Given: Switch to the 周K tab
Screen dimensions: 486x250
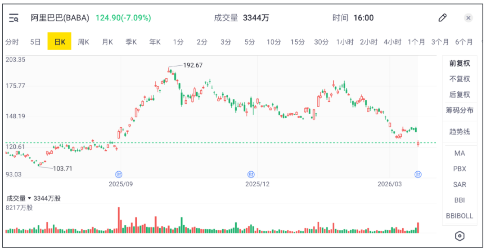Looking at the screenshot, I should pos(83,42).
